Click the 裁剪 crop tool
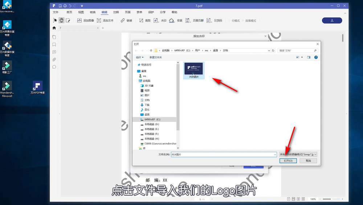This screenshot has height=205, width=363. (145, 20)
